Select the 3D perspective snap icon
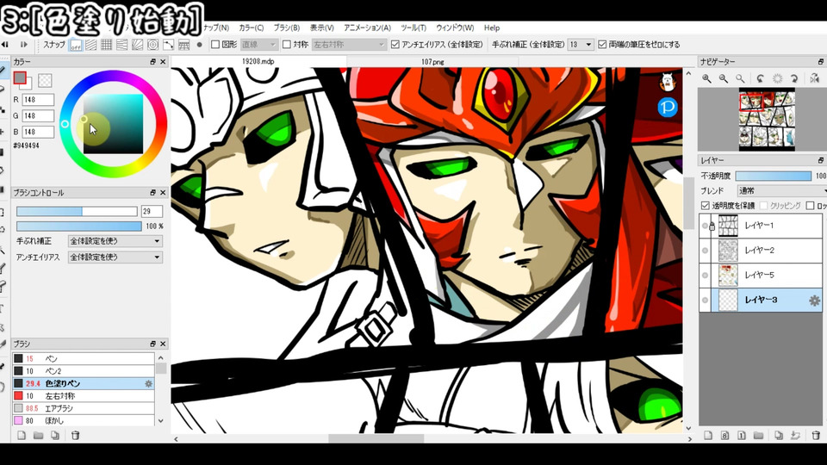This screenshot has height=465, width=827. [x=183, y=45]
